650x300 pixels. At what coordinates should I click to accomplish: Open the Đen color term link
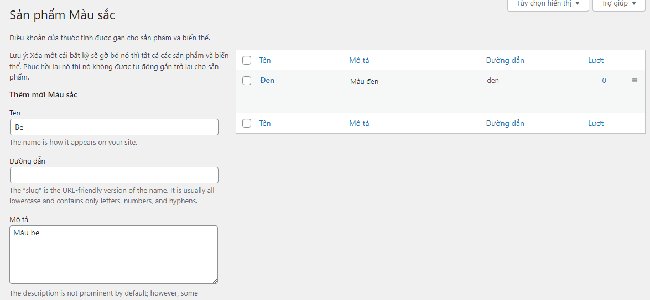(x=267, y=81)
